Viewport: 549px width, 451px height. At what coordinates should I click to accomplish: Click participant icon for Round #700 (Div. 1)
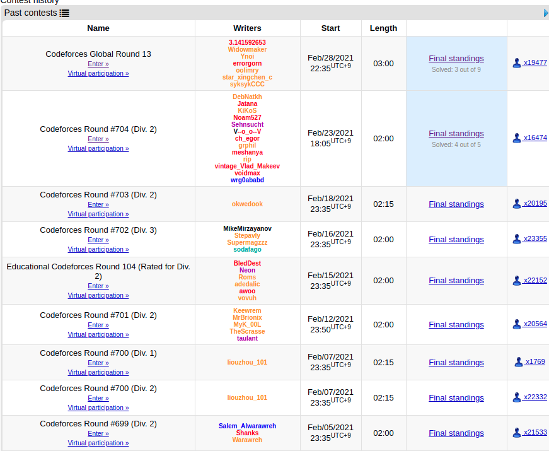519,362
